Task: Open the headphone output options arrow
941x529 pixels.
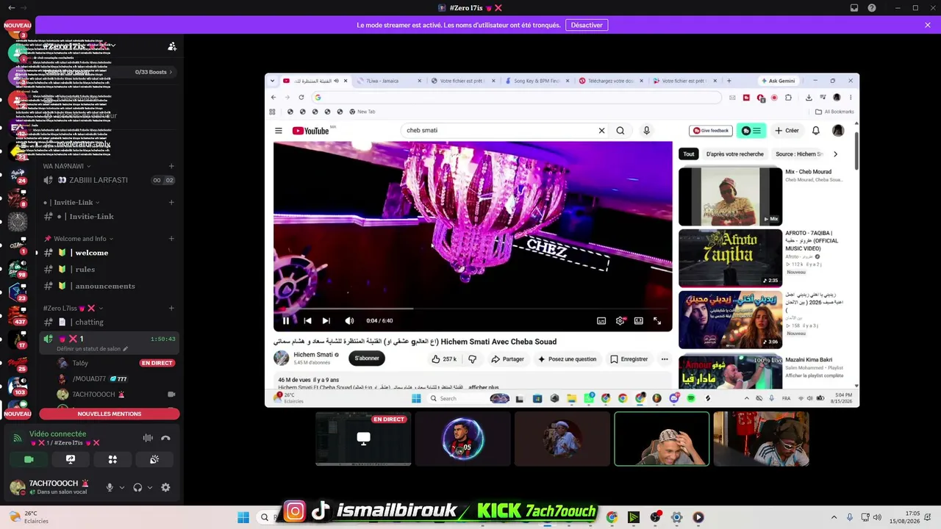Action: pos(150,487)
